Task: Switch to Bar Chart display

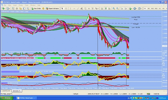Action: [x=102, y=9]
